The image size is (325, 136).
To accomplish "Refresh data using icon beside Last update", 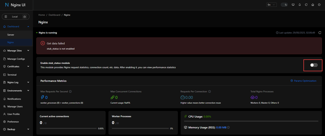I will coord(320,33).
